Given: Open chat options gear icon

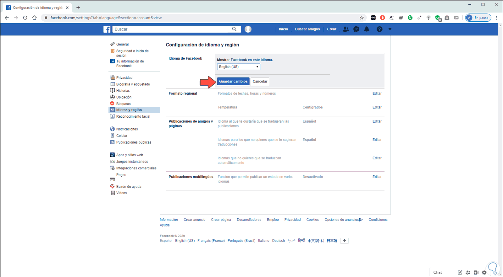Looking at the screenshot, I should pyautogui.click(x=484, y=272).
